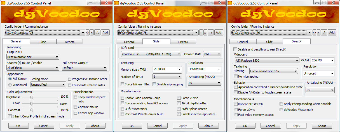Switch to DirectX tab in the left window

tap(69, 42)
